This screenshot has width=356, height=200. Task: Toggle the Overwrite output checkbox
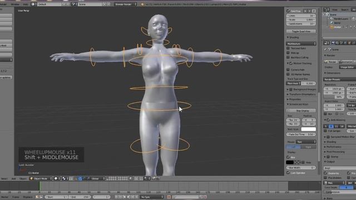[325, 173]
